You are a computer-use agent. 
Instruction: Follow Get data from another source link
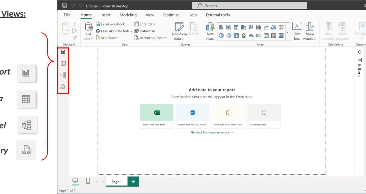coord(212,132)
